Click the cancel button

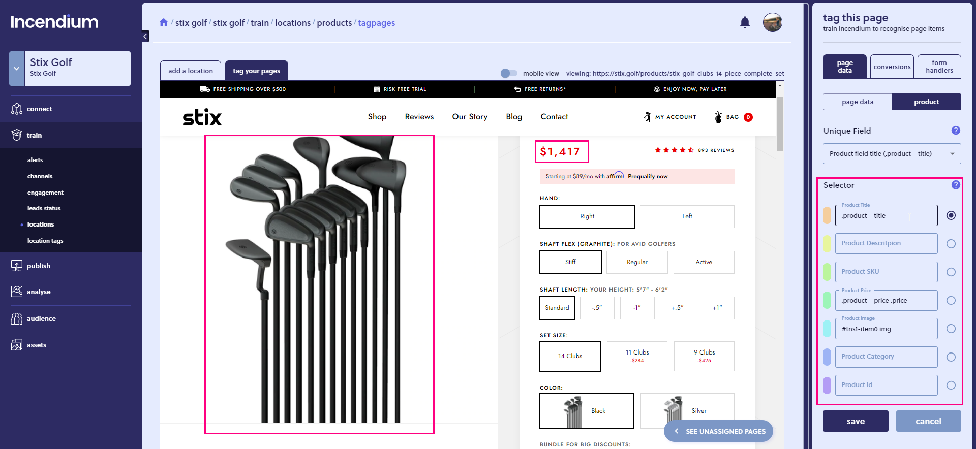pyautogui.click(x=928, y=421)
